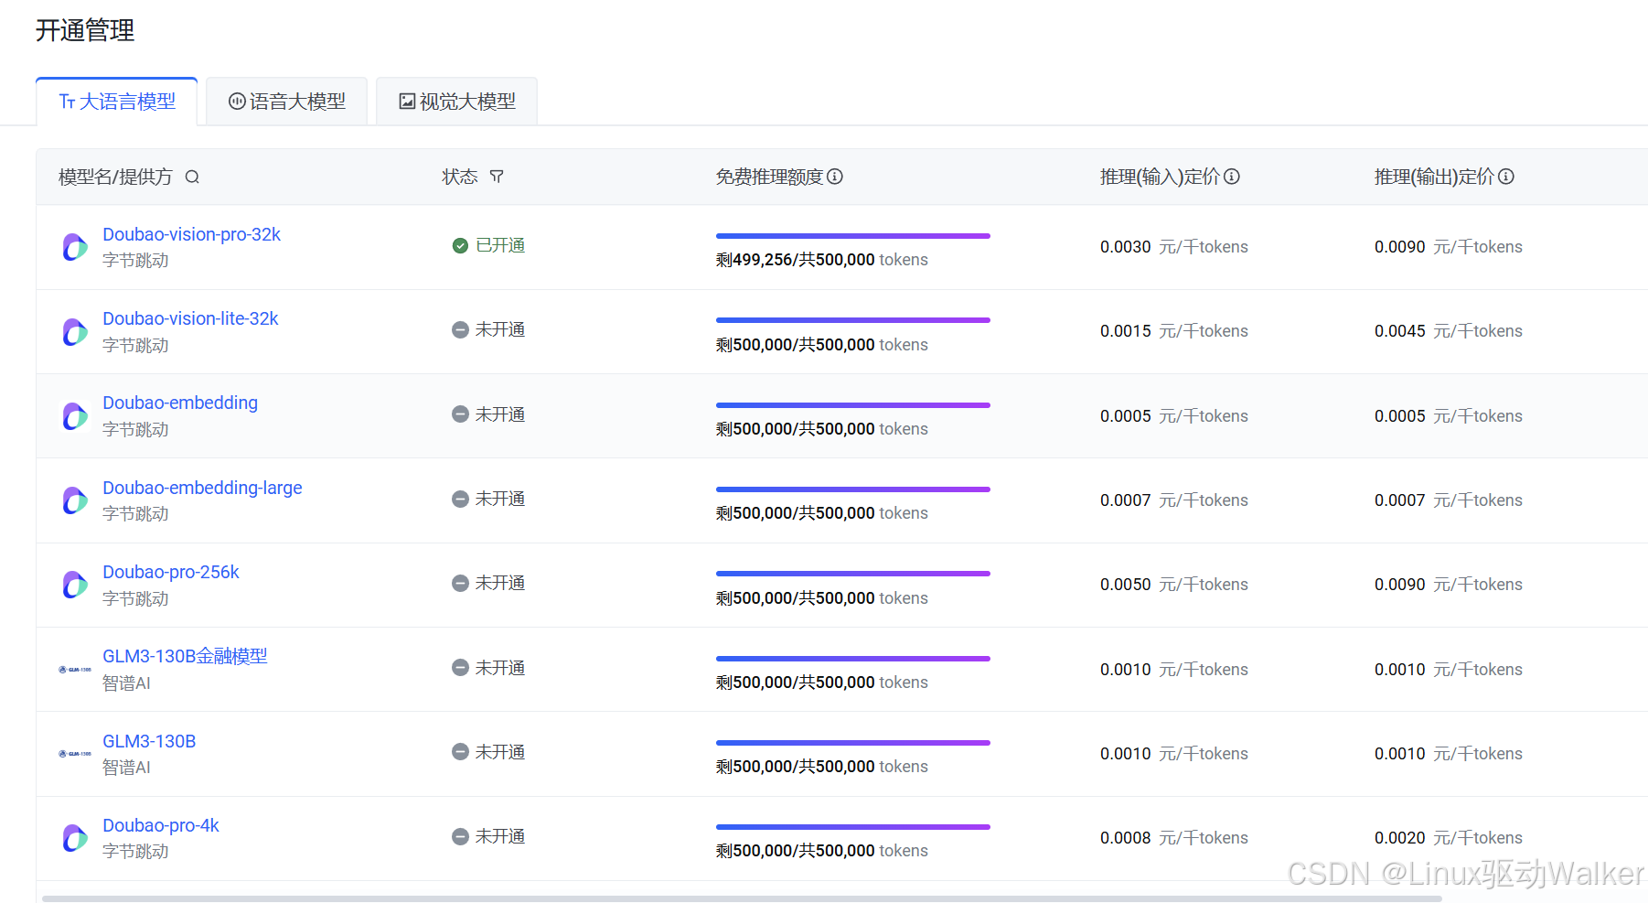This screenshot has width=1648, height=903.
Task: Click the Doubao-vision-lite-32k model logo
Action: pyautogui.click(x=75, y=331)
